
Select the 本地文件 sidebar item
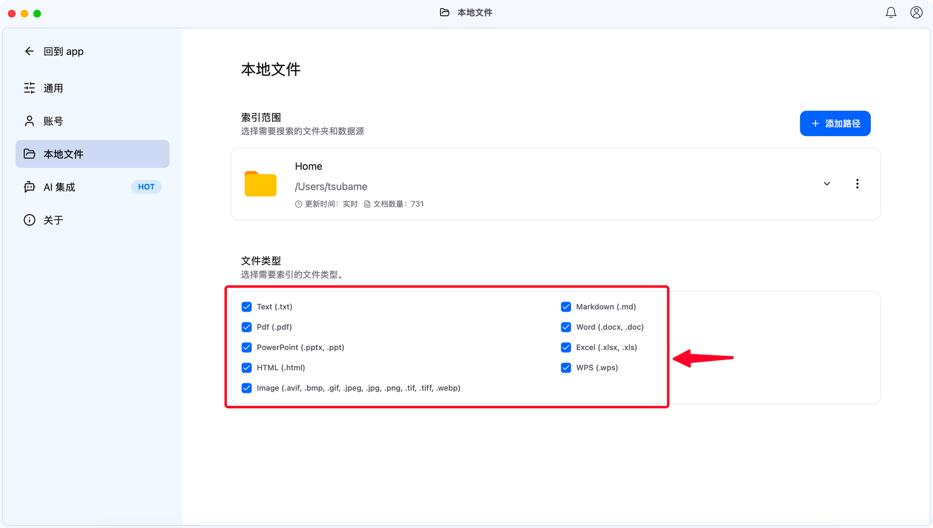[x=92, y=154]
